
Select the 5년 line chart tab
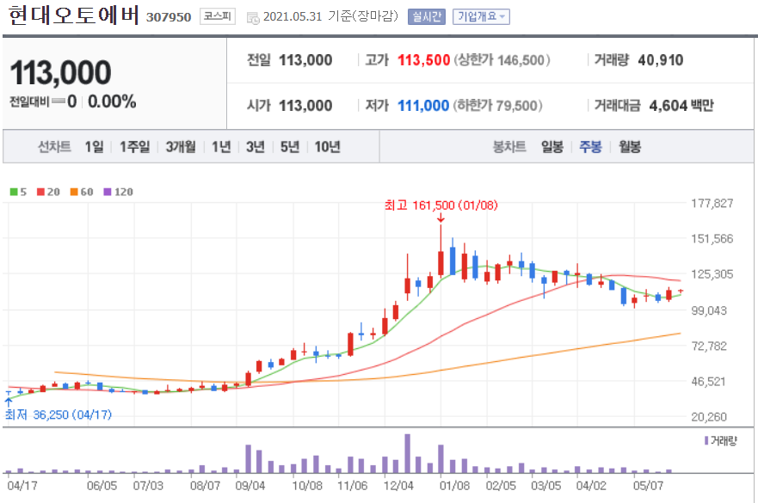pyautogui.click(x=290, y=146)
